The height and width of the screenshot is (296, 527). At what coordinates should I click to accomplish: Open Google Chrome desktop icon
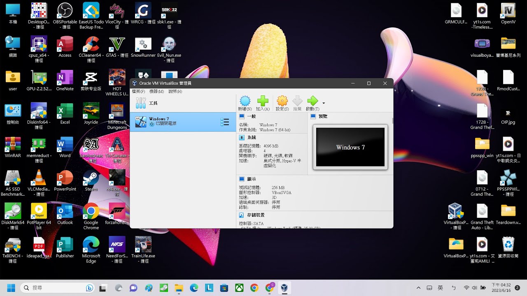click(91, 217)
